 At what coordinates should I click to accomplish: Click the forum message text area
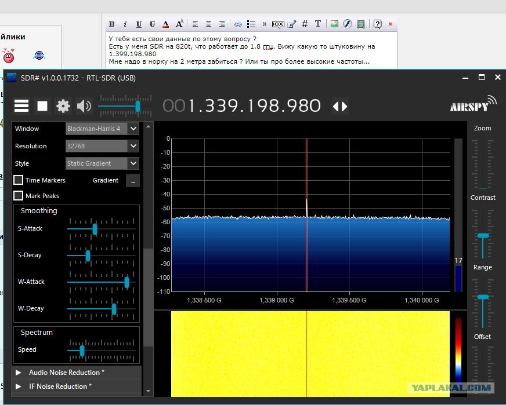pyautogui.click(x=251, y=50)
